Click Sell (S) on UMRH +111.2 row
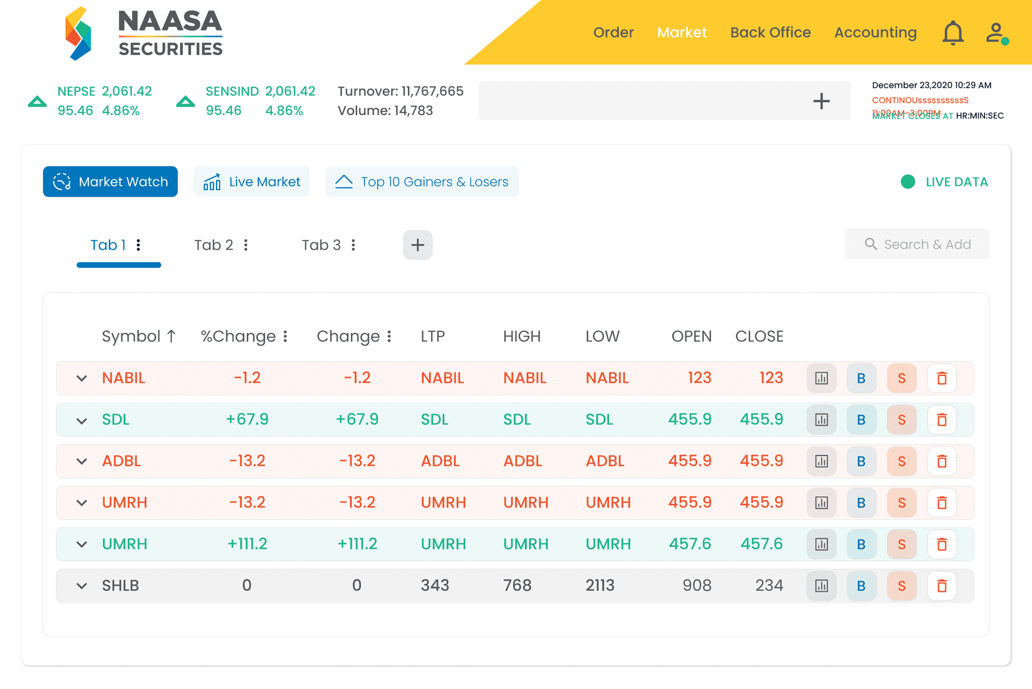 901,544
